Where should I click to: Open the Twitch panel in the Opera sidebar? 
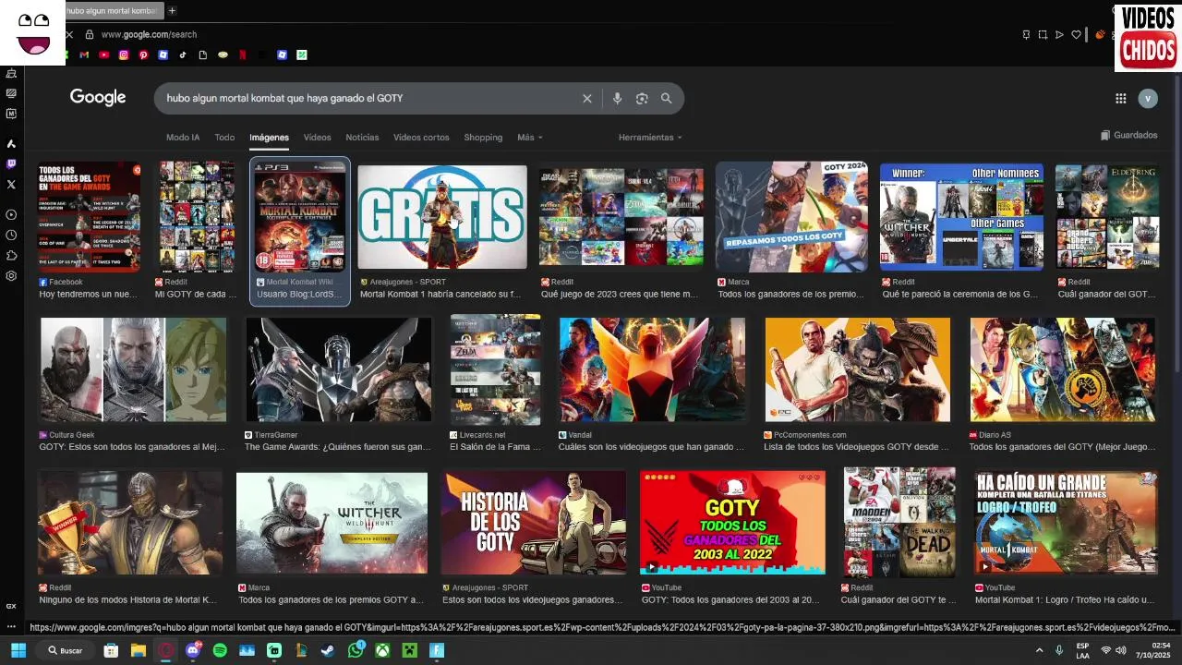pyautogui.click(x=11, y=163)
